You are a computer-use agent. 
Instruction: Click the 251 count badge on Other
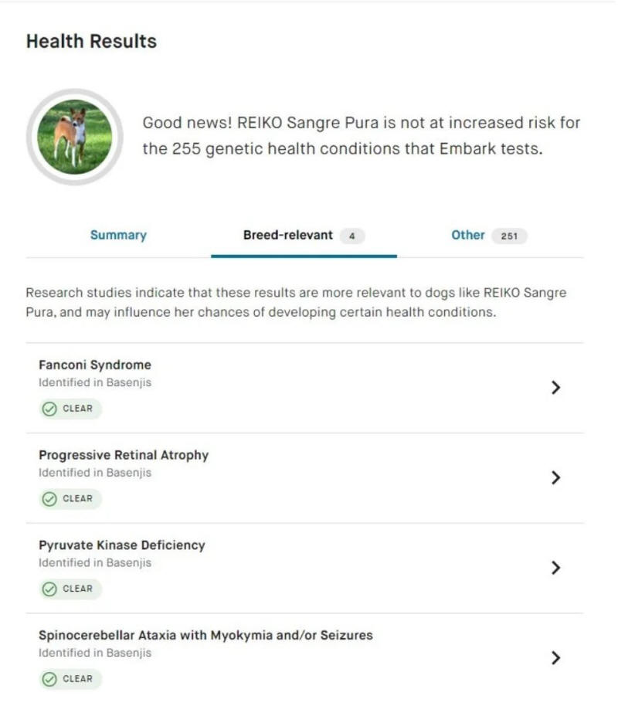point(509,236)
